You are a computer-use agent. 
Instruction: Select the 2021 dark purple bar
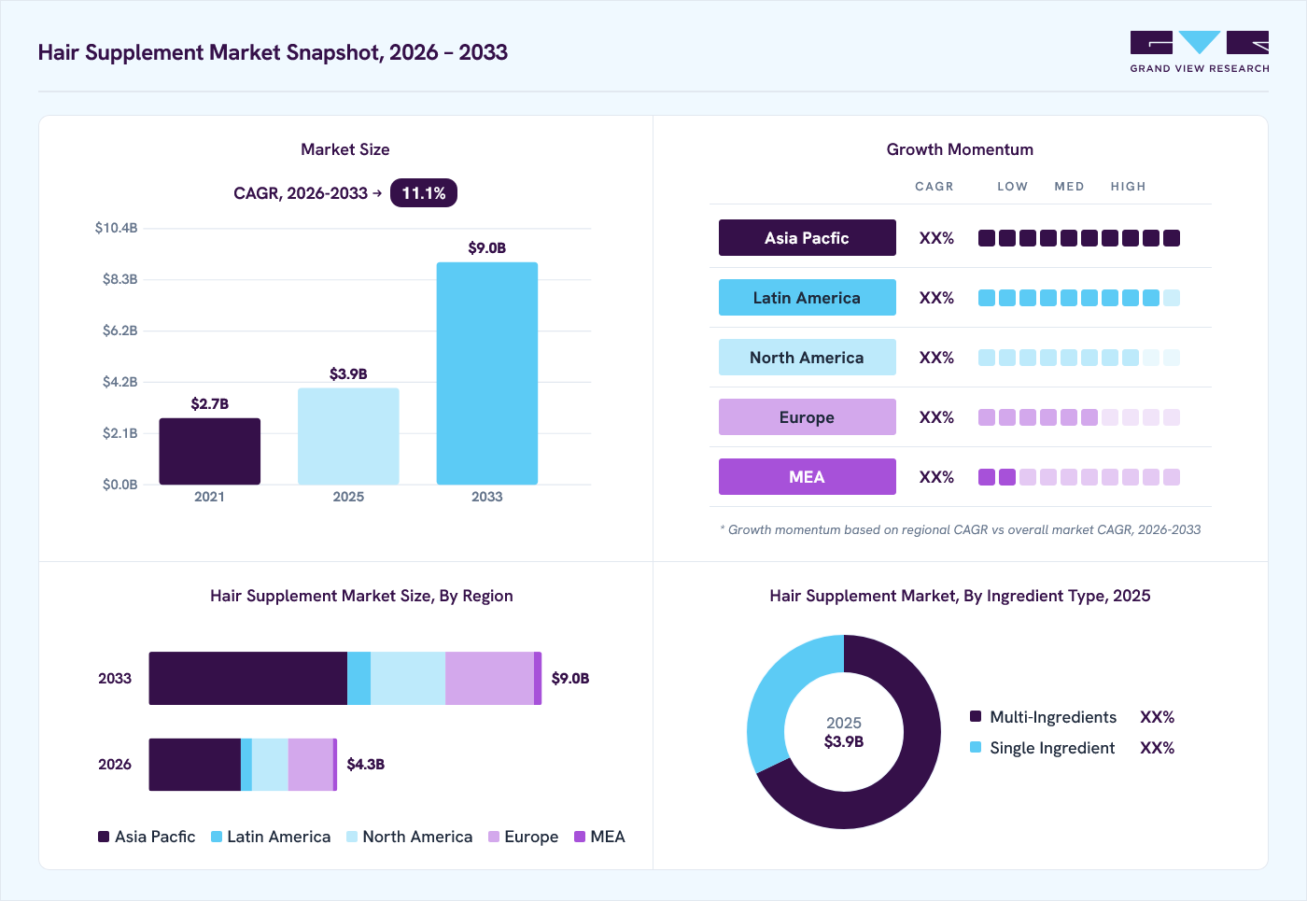pos(209,451)
